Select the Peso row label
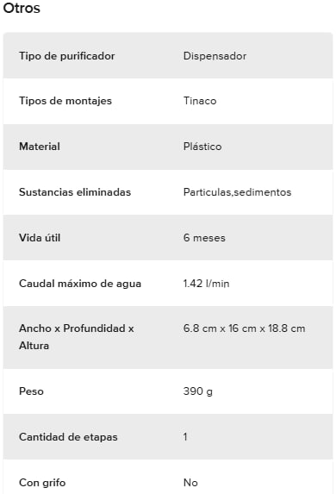The width and height of the screenshot is (336, 494). coord(31,391)
